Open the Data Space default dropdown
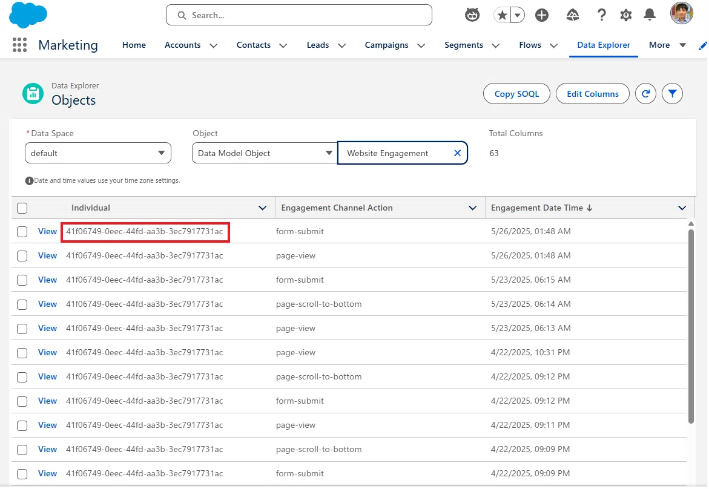Screen dimensions: 709x489 coord(97,153)
